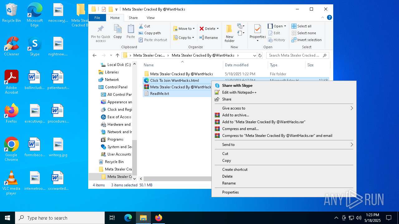This screenshot has width=399, height=224.
Task: Click the Search Meta Stealer Cracked field
Action: [x=297, y=55]
